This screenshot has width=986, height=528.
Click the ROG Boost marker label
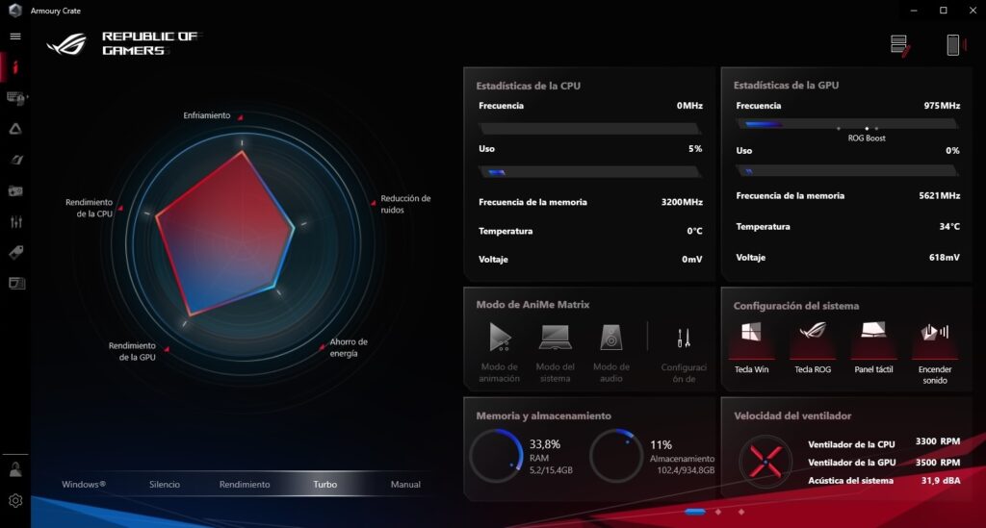(867, 138)
